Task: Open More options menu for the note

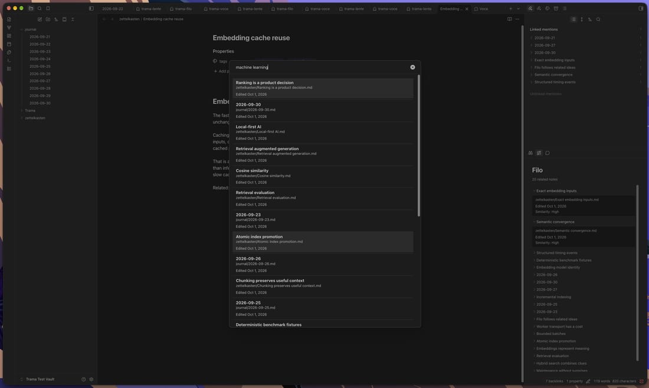Action: pos(517,19)
